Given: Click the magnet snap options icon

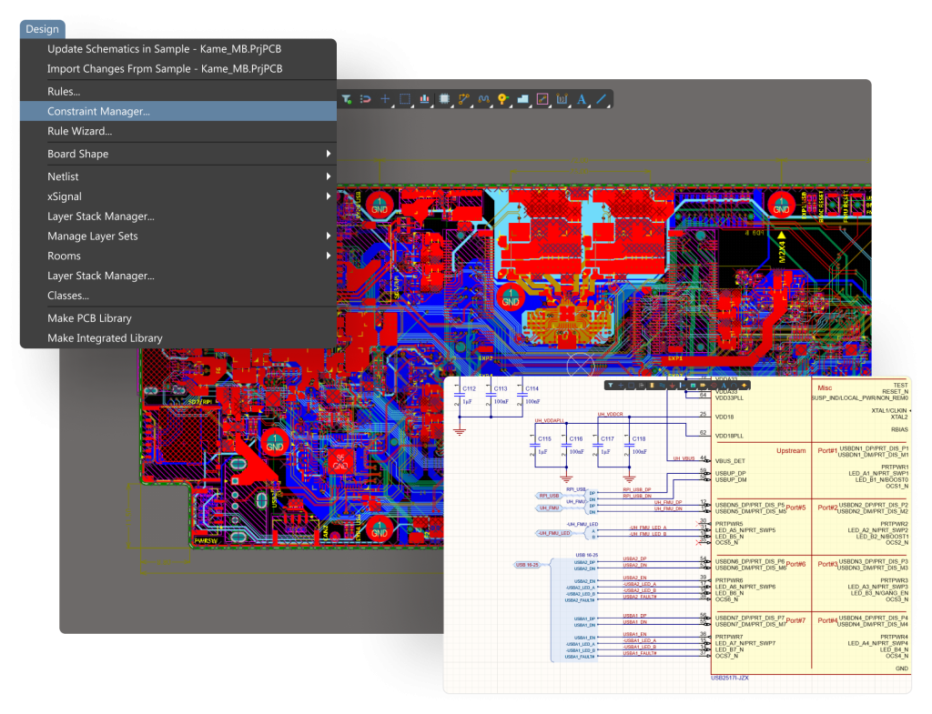Looking at the screenshot, I should click(x=366, y=99).
